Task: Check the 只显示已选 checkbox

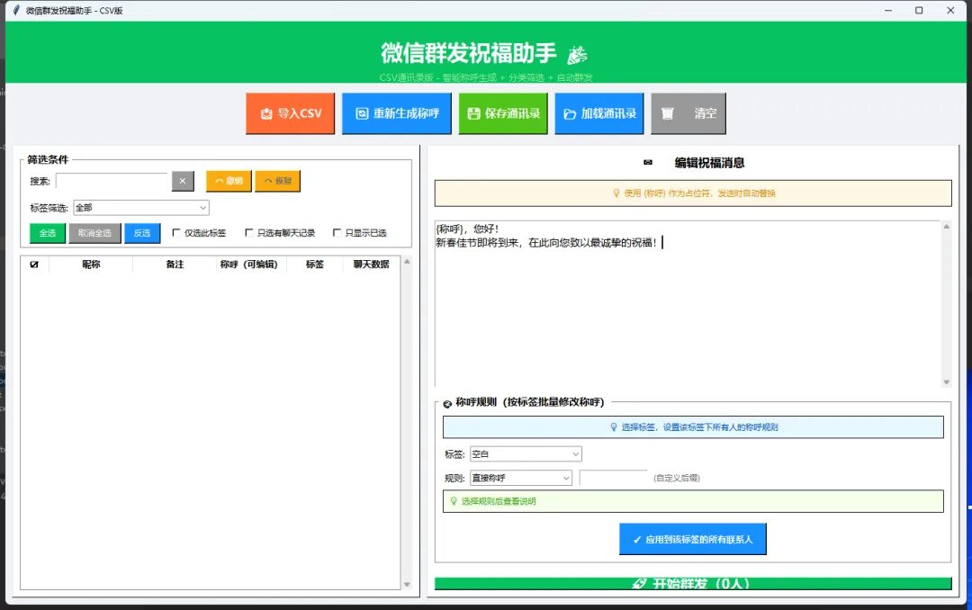Action: 337,232
